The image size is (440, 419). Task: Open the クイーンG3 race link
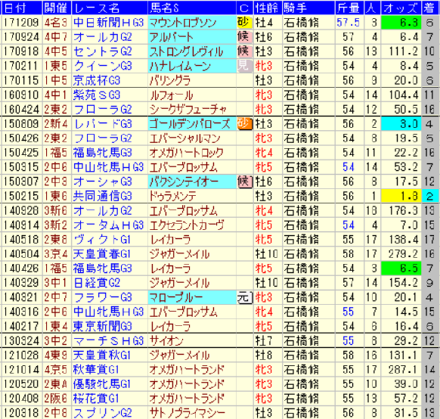click(102, 66)
